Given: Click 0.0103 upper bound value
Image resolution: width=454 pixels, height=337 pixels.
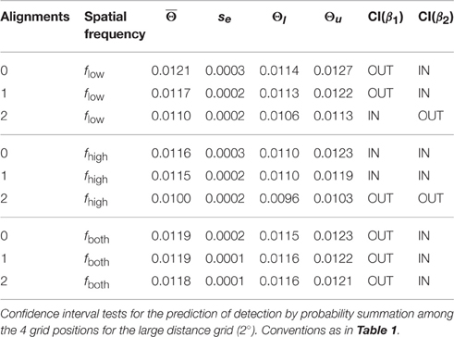Looking at the screenshot, I should [x=333, y=198].
